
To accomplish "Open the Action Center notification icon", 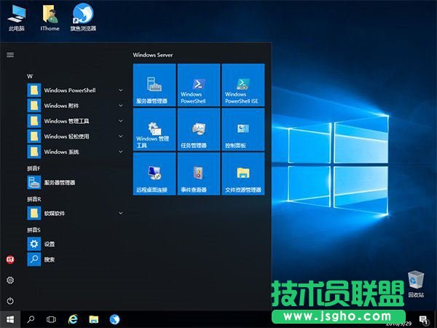I will [x=424, y=320].
